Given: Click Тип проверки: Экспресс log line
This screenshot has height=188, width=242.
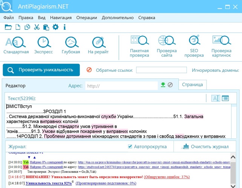Looking at the screenshot, I should click(x=62, y=172).
